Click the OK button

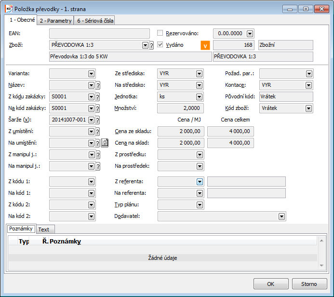[x=271, y=284]
